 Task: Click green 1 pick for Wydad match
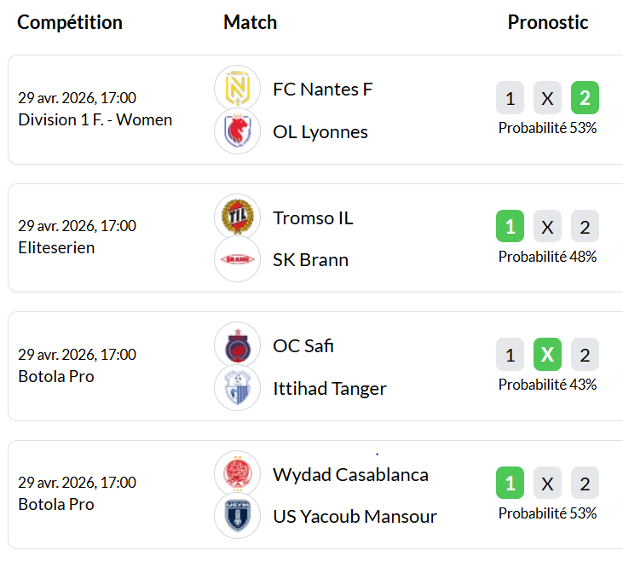(510, 484)
